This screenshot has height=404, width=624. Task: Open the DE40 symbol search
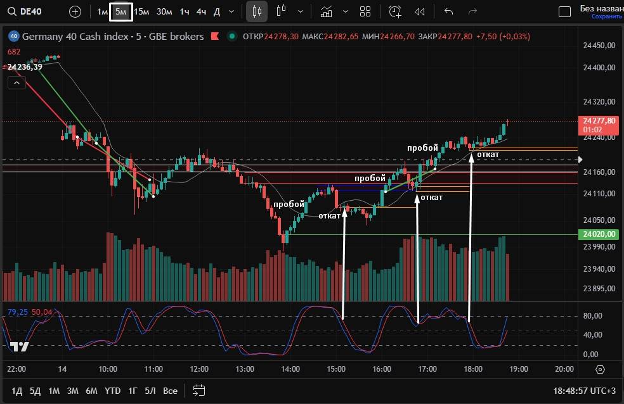[x=29, y=11]
